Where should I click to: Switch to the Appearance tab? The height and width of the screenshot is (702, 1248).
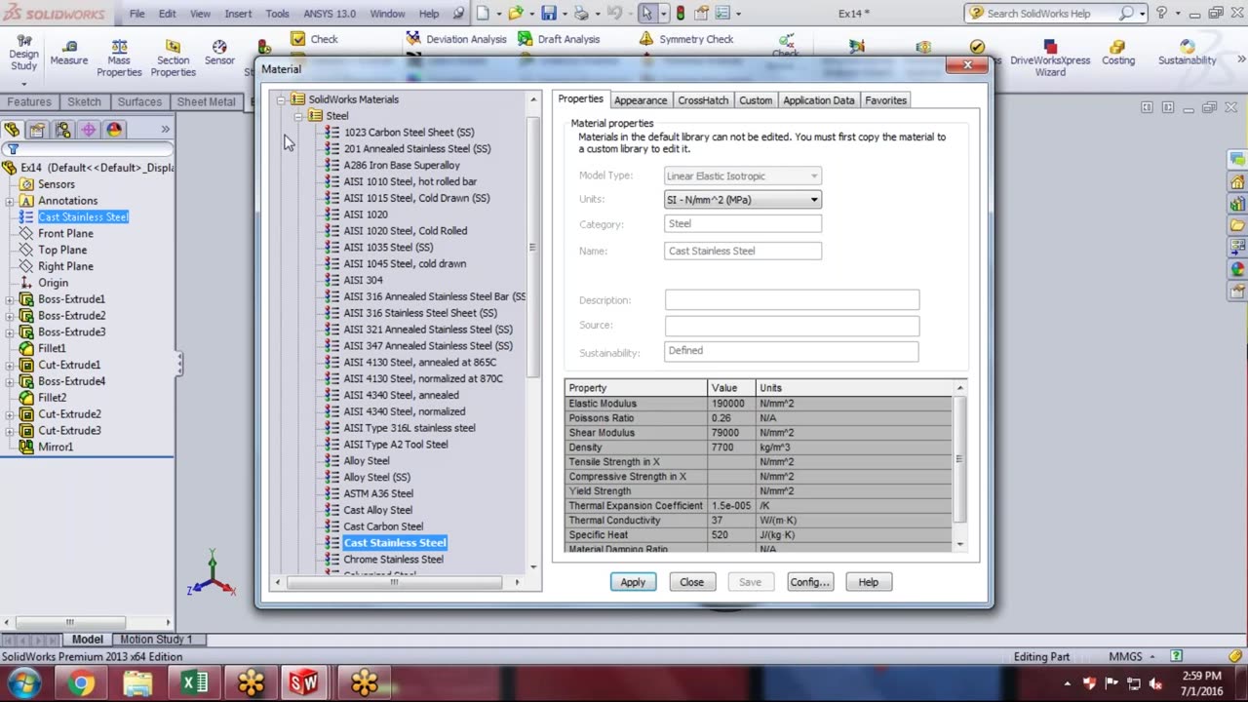coord(641,100)
